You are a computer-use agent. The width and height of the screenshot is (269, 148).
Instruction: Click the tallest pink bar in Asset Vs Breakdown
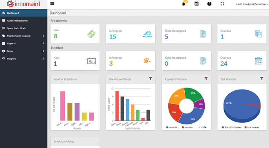63,106
